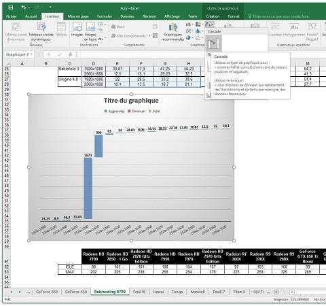Viewport: 326px width, 306px height.
Task: Insert a Positif/Négatif sparkline
Action: 312,32
